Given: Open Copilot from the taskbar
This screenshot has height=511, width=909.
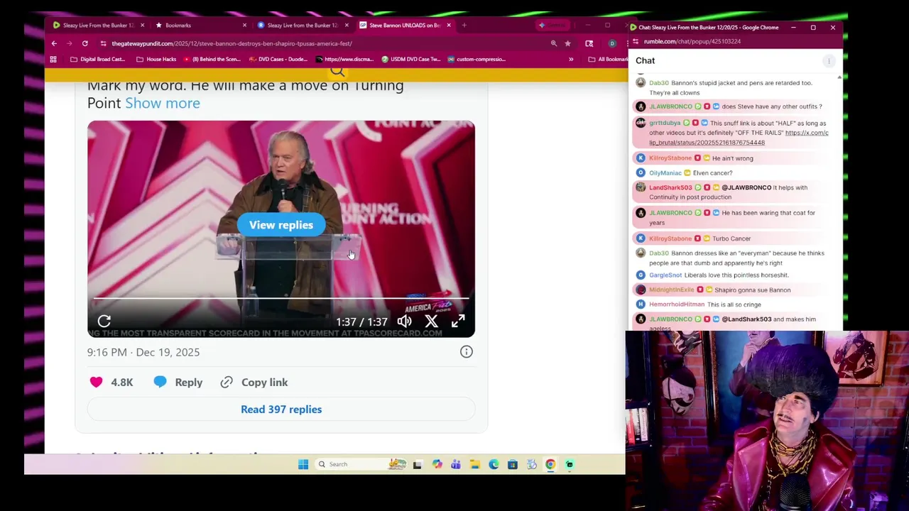Looking at the screenshot, I should (x=437, y=464).
